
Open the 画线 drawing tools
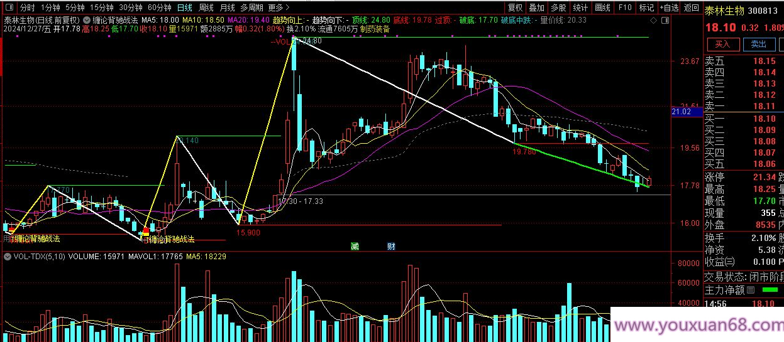point(602,8)
